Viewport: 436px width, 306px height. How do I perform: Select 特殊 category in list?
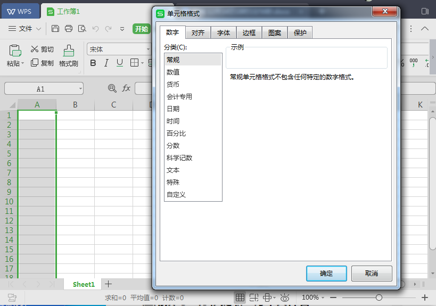pyautogui.click(x=193, y=182)
